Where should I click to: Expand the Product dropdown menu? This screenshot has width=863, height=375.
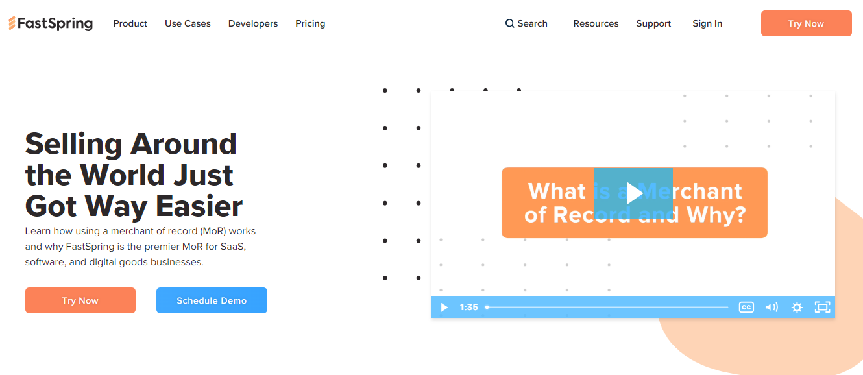coord(130,23)
